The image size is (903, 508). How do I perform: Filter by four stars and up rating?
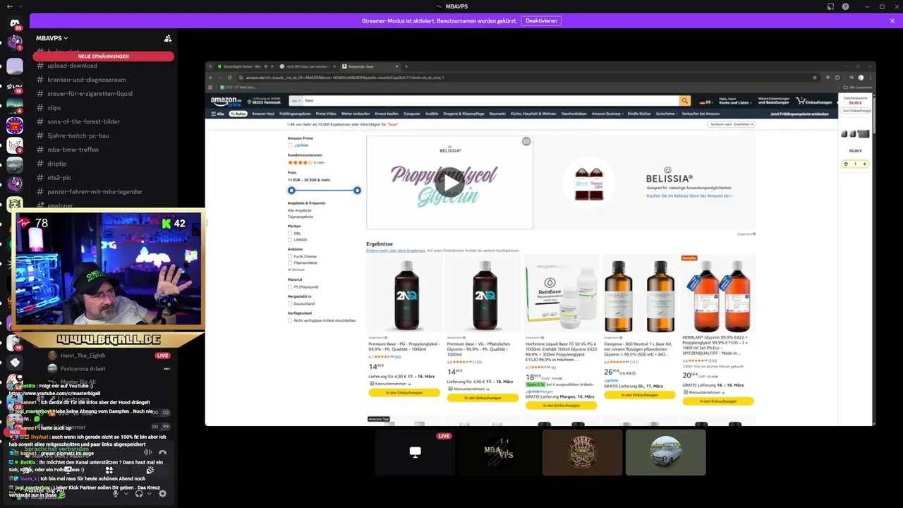305,162
